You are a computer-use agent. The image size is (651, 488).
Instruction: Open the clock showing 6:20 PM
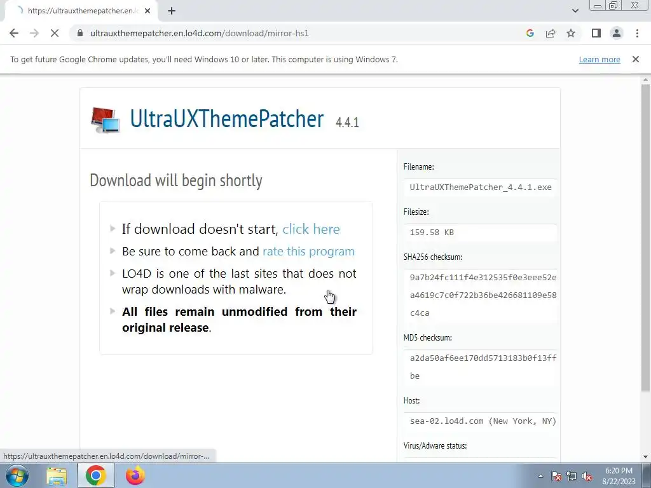[619, 476]
